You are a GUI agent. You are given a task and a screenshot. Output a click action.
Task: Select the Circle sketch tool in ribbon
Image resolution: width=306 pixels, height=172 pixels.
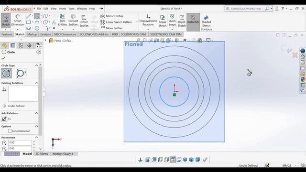tap(37, 16)
